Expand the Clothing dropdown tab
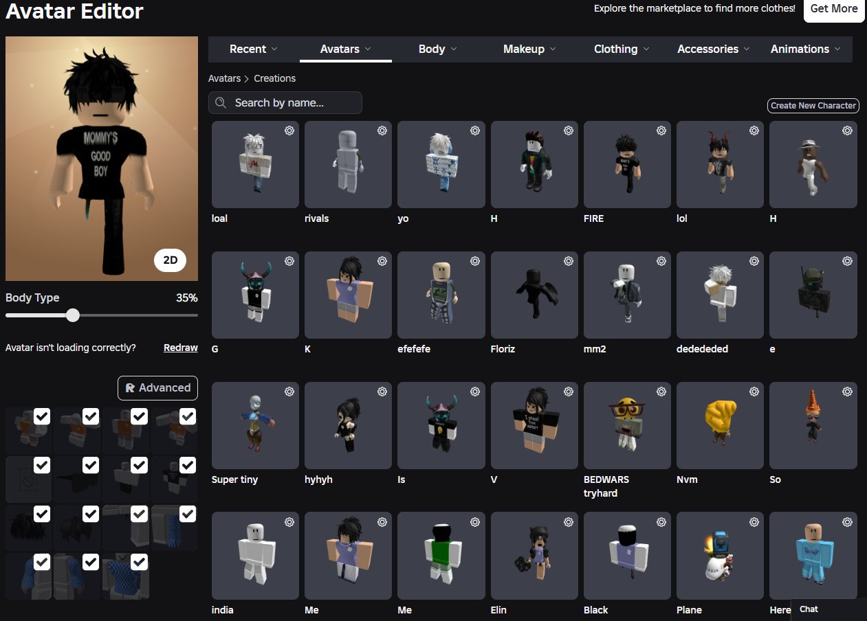The width and height of the screenshot is (867, 621). point(622,49)
